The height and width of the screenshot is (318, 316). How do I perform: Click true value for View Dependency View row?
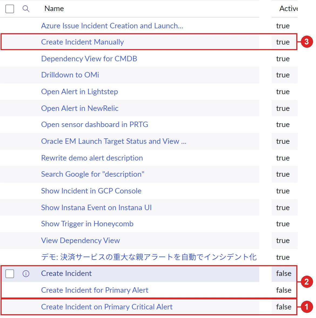[283, 241]
